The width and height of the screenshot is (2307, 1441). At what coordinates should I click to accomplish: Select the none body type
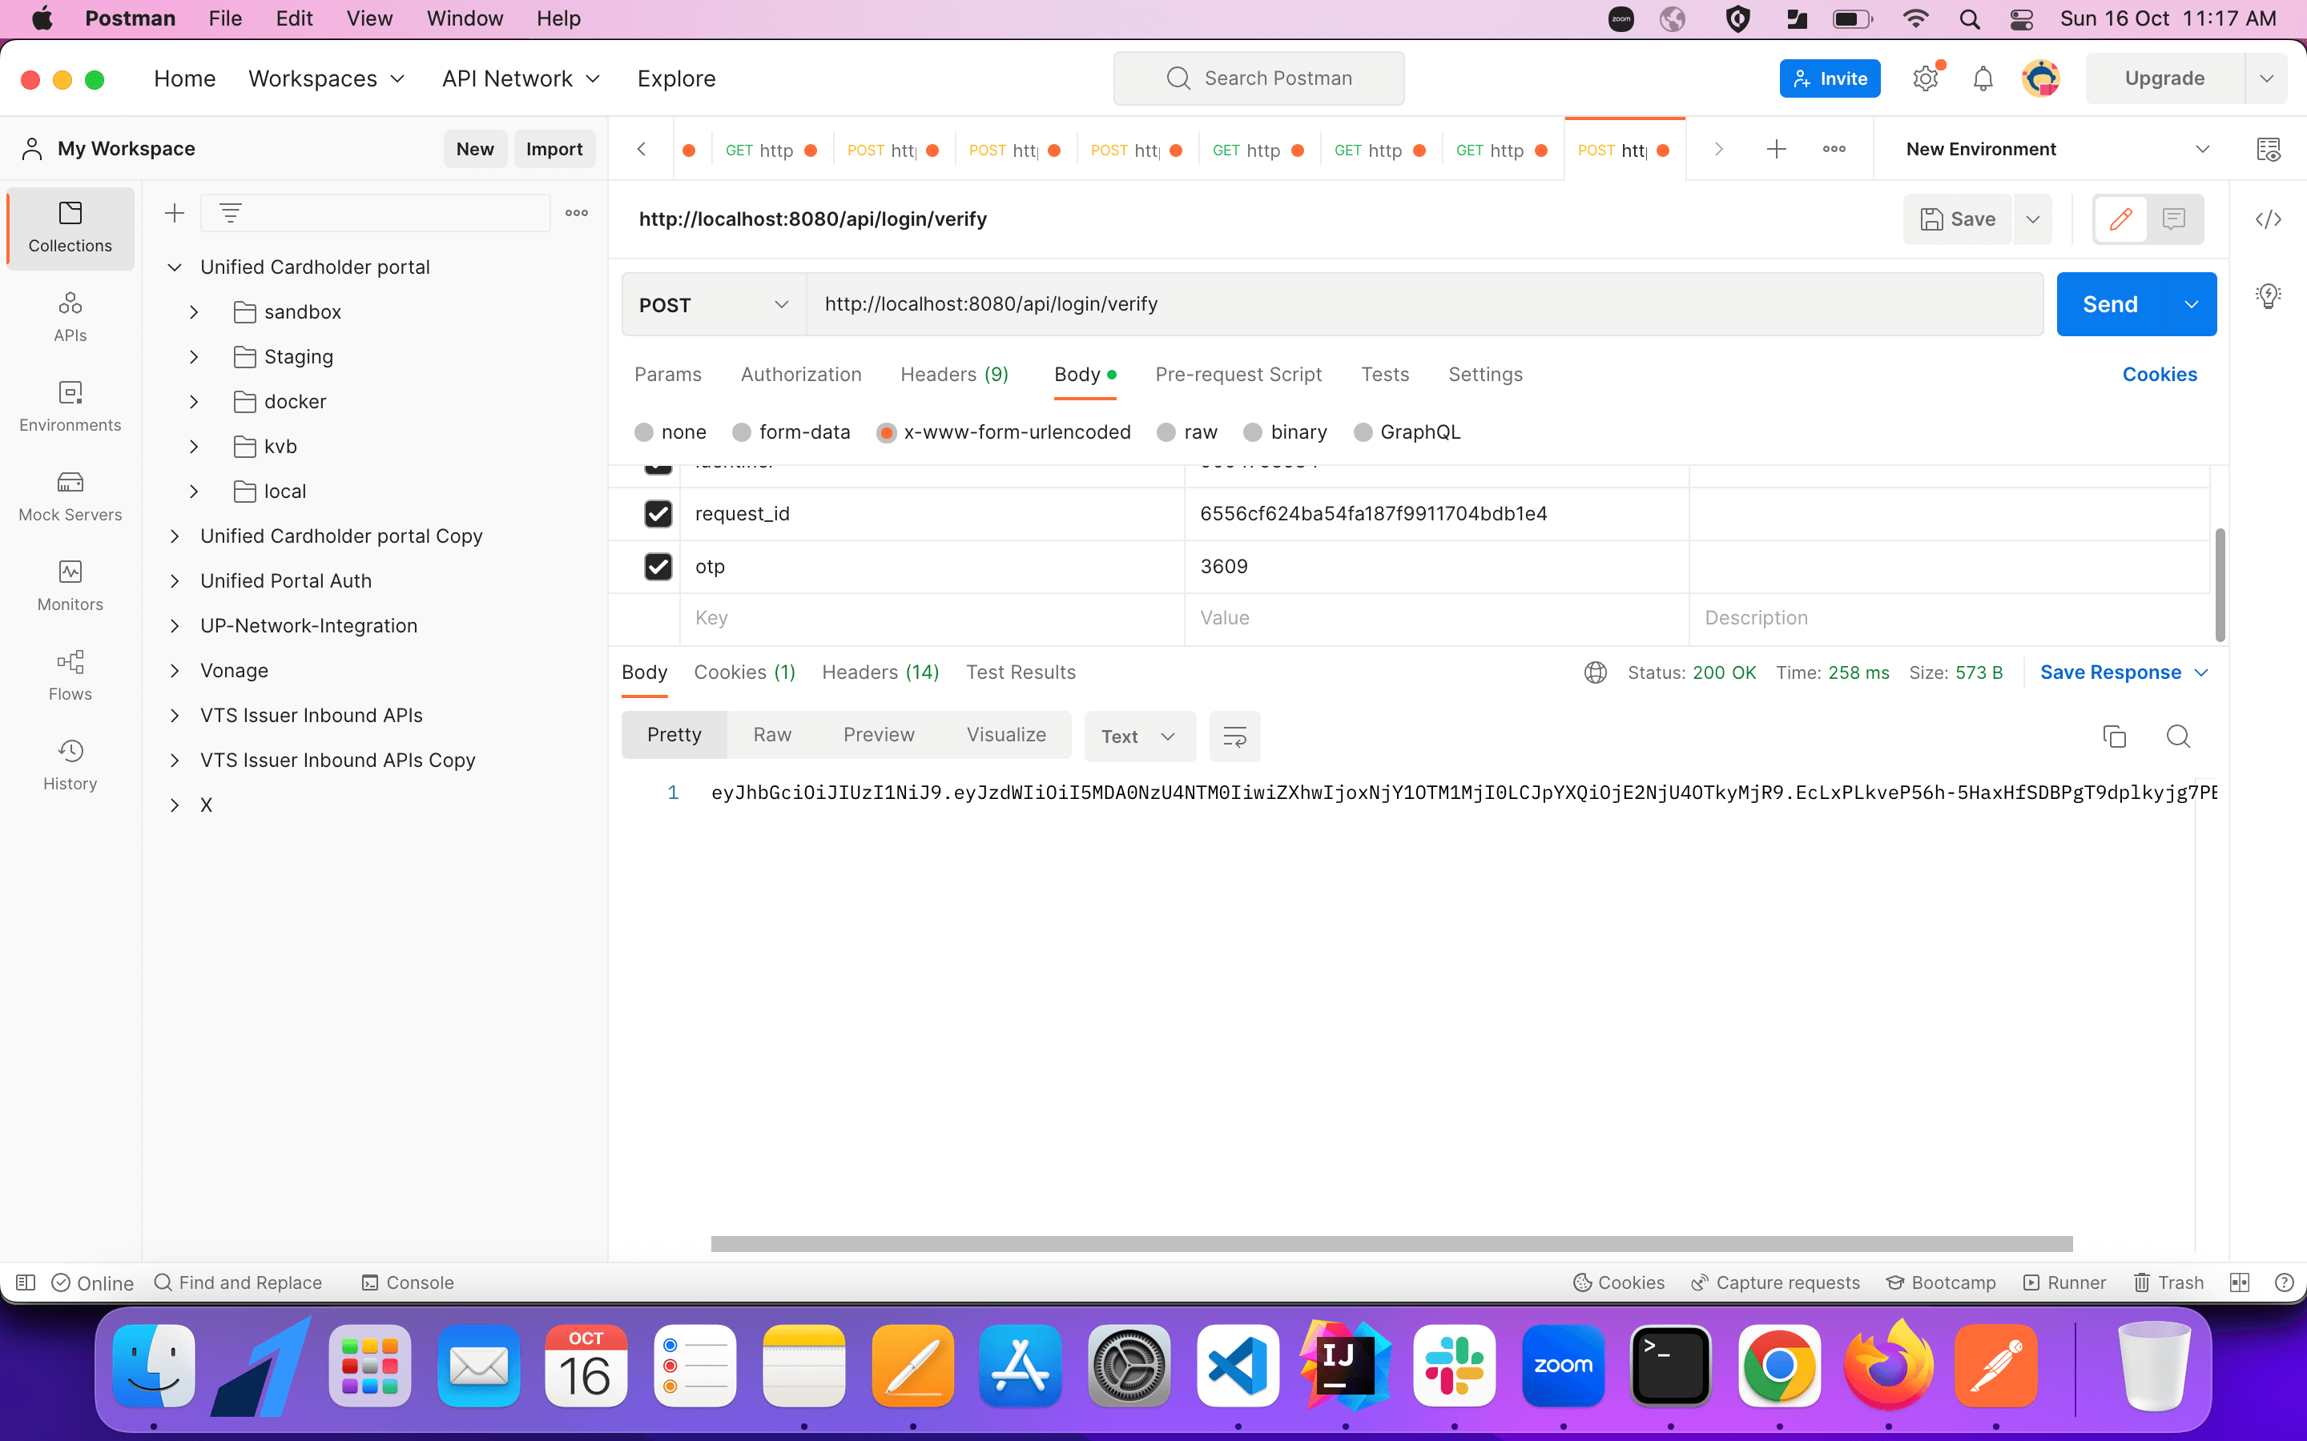pos(670,432)
